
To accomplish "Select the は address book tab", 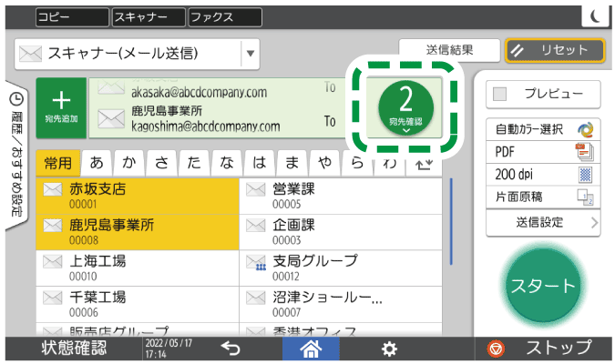I will pyautogui.click(x=260, y=163).
